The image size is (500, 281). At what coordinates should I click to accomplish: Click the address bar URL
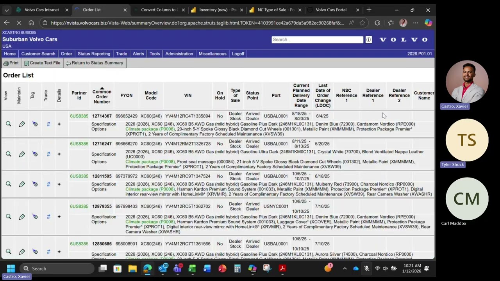197,23
